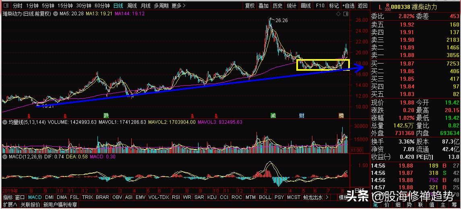
Task: Click the R 300 marker icon
Action: click(388, 7)
